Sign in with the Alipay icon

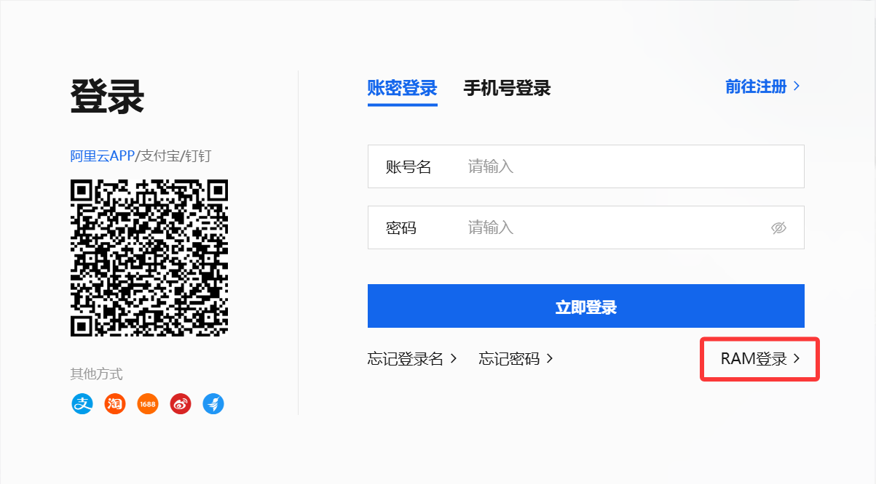click(82, 403)
